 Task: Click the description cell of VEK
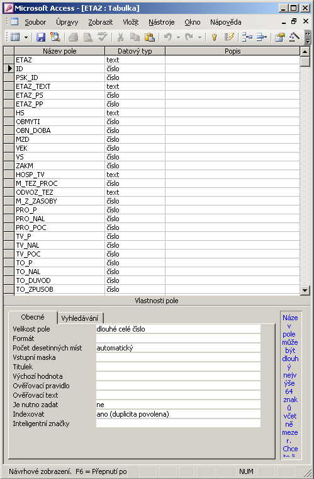[x=233, y=148]
